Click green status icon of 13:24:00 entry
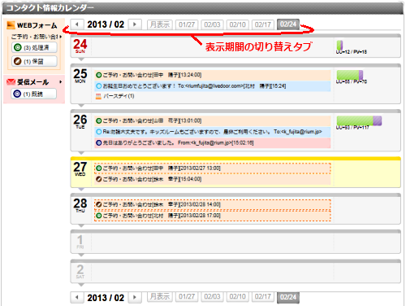The image size is (406, 306). [x=99, y=75]
